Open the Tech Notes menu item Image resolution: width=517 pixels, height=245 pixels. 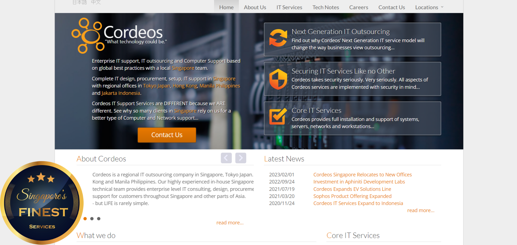325,7
